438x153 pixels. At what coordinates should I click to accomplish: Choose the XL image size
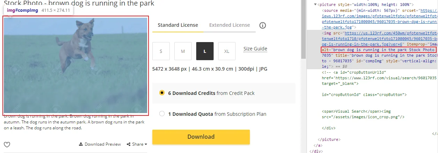coord(227,51)
